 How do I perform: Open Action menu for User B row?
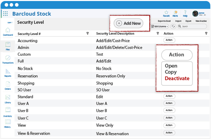tap(169, 110)
